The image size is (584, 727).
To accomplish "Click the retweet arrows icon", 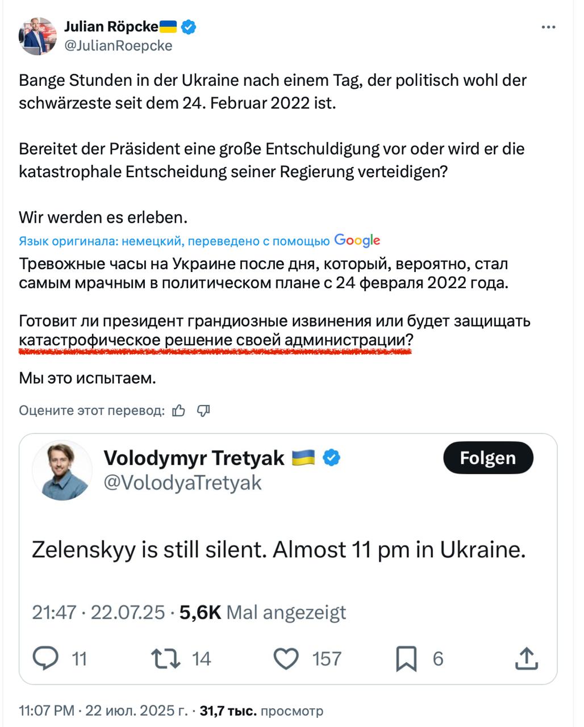I will click(166, 659).
